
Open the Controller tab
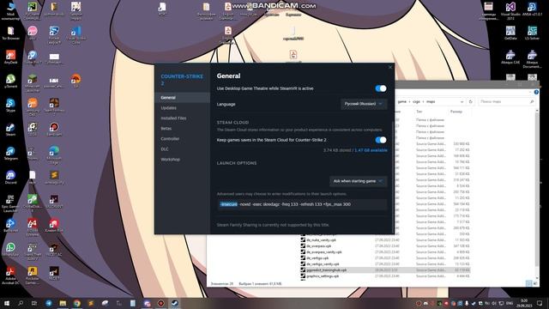182,139
